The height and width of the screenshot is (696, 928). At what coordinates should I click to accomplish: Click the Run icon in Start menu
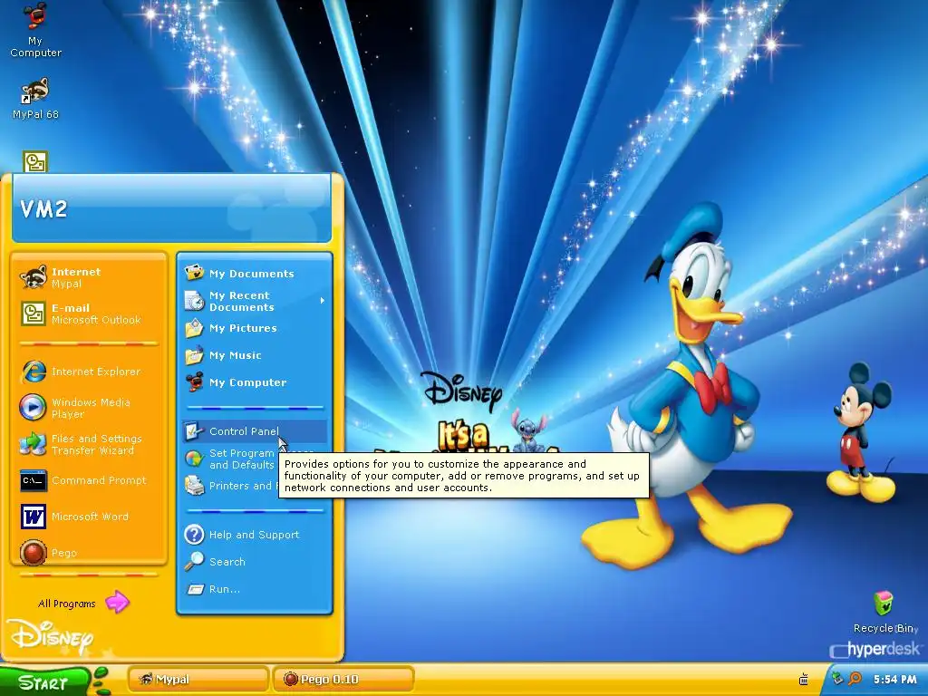click(196, 589)
